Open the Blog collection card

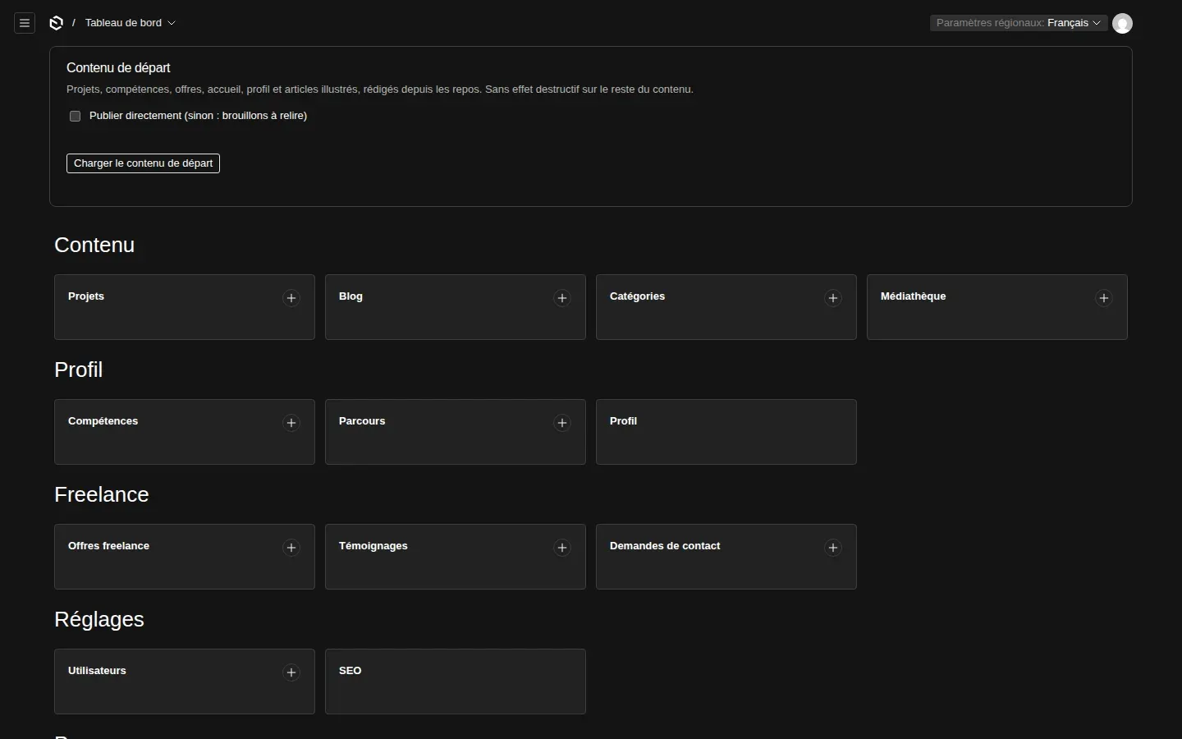[x=456, y=307]
